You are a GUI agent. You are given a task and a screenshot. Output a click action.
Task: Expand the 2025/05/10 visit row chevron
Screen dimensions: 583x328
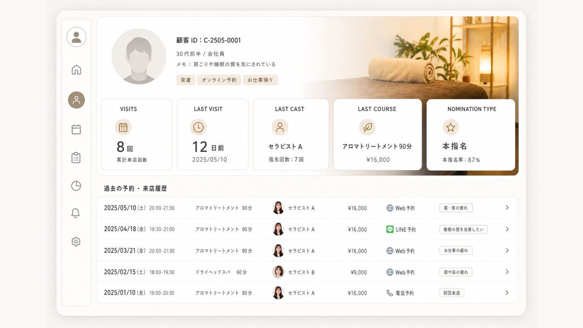(x=507, y=208)
